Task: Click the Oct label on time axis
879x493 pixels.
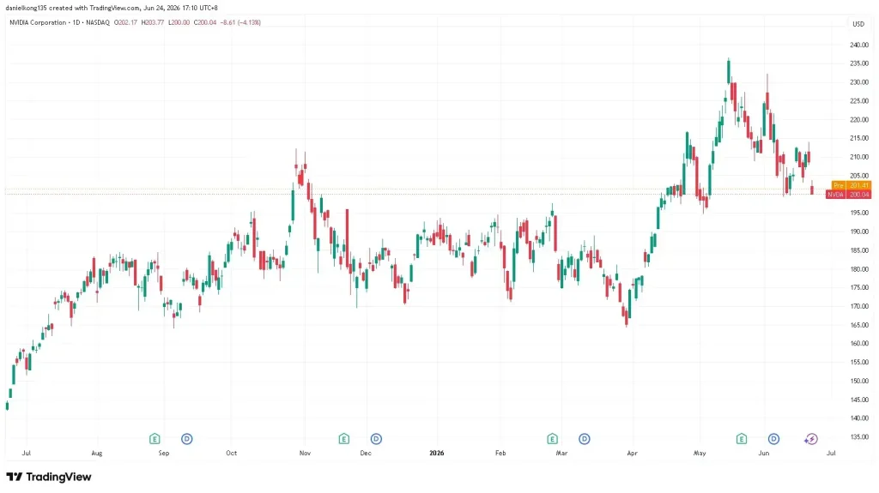Action: tap(232, 454)
